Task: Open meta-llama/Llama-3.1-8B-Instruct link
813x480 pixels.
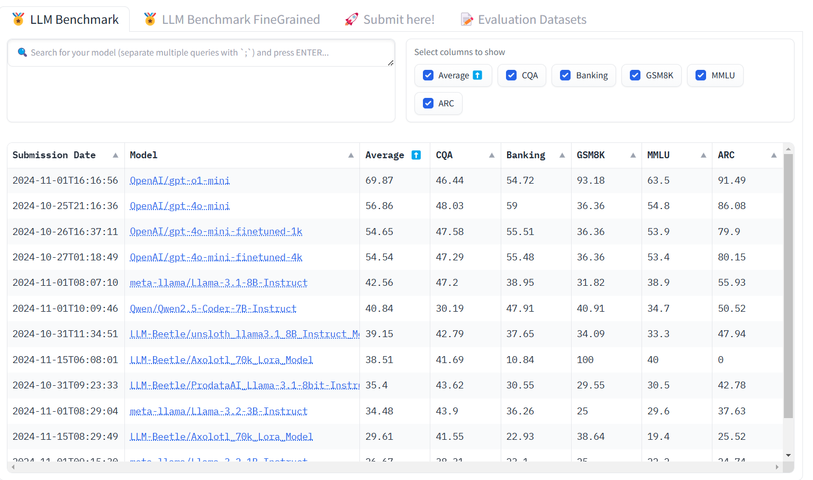Action: (x=219, y=283)
